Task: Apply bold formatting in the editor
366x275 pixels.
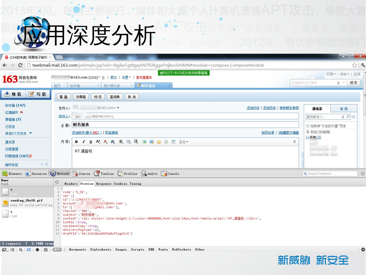Action: (76, 142)
